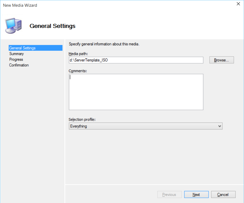The width and height of the screenshot is (244, 203).
Task: Click the Media path input field
Action: pyautogui.click(x=136, y=60)
